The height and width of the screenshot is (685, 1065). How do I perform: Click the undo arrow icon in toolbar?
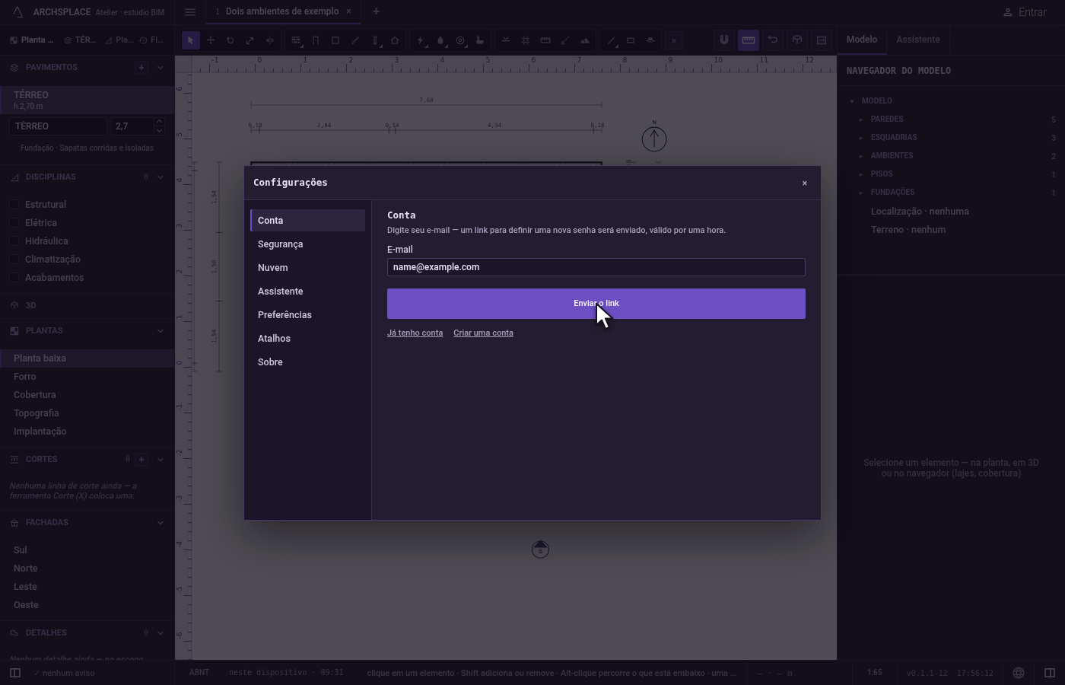click(773, 40)
